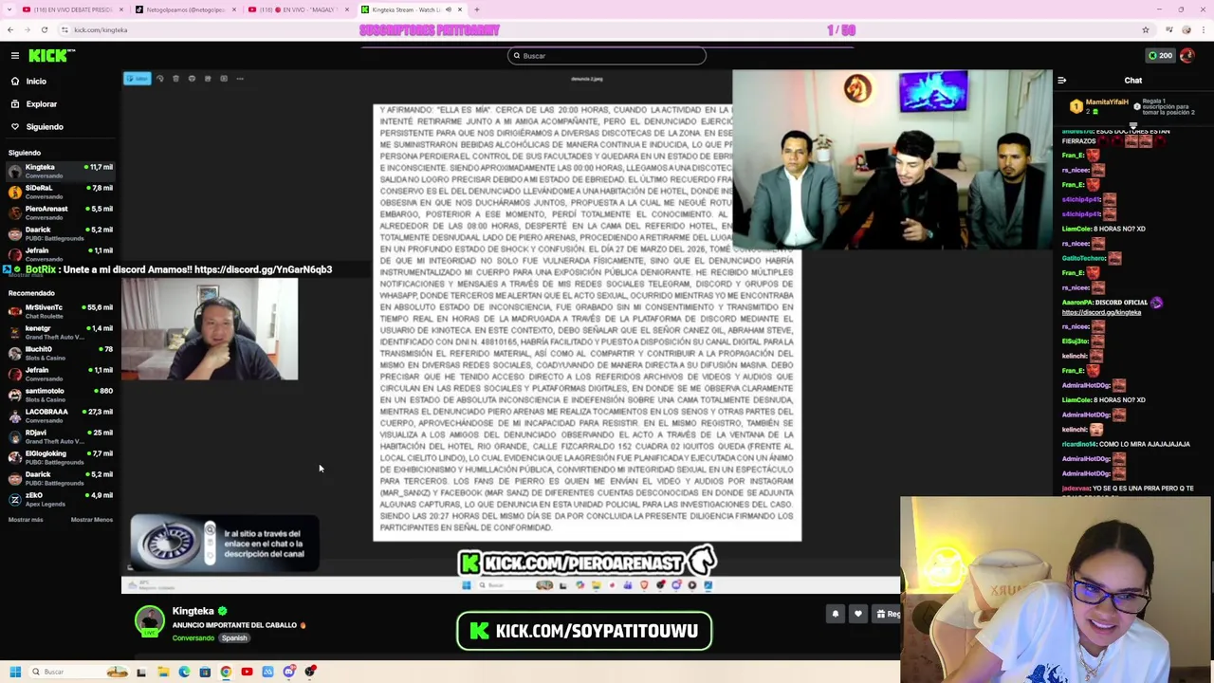
Task: Click the Conversando category link
Action: 193,638
